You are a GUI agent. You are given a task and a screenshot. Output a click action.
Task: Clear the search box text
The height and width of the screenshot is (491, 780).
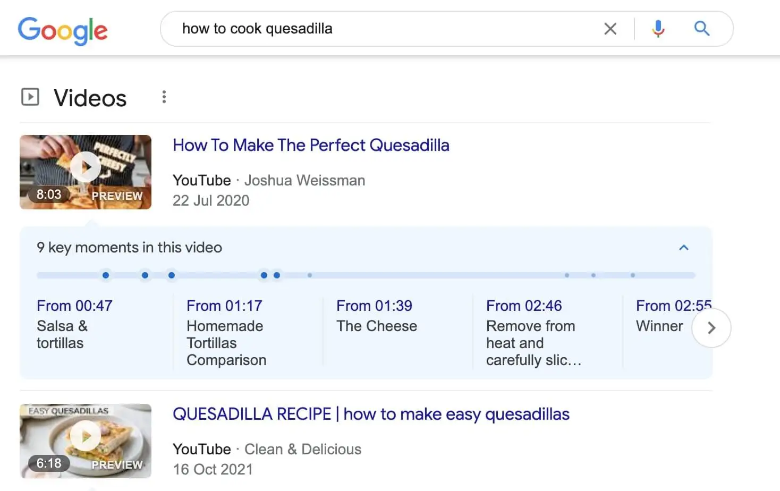click(x=610, y=29)
